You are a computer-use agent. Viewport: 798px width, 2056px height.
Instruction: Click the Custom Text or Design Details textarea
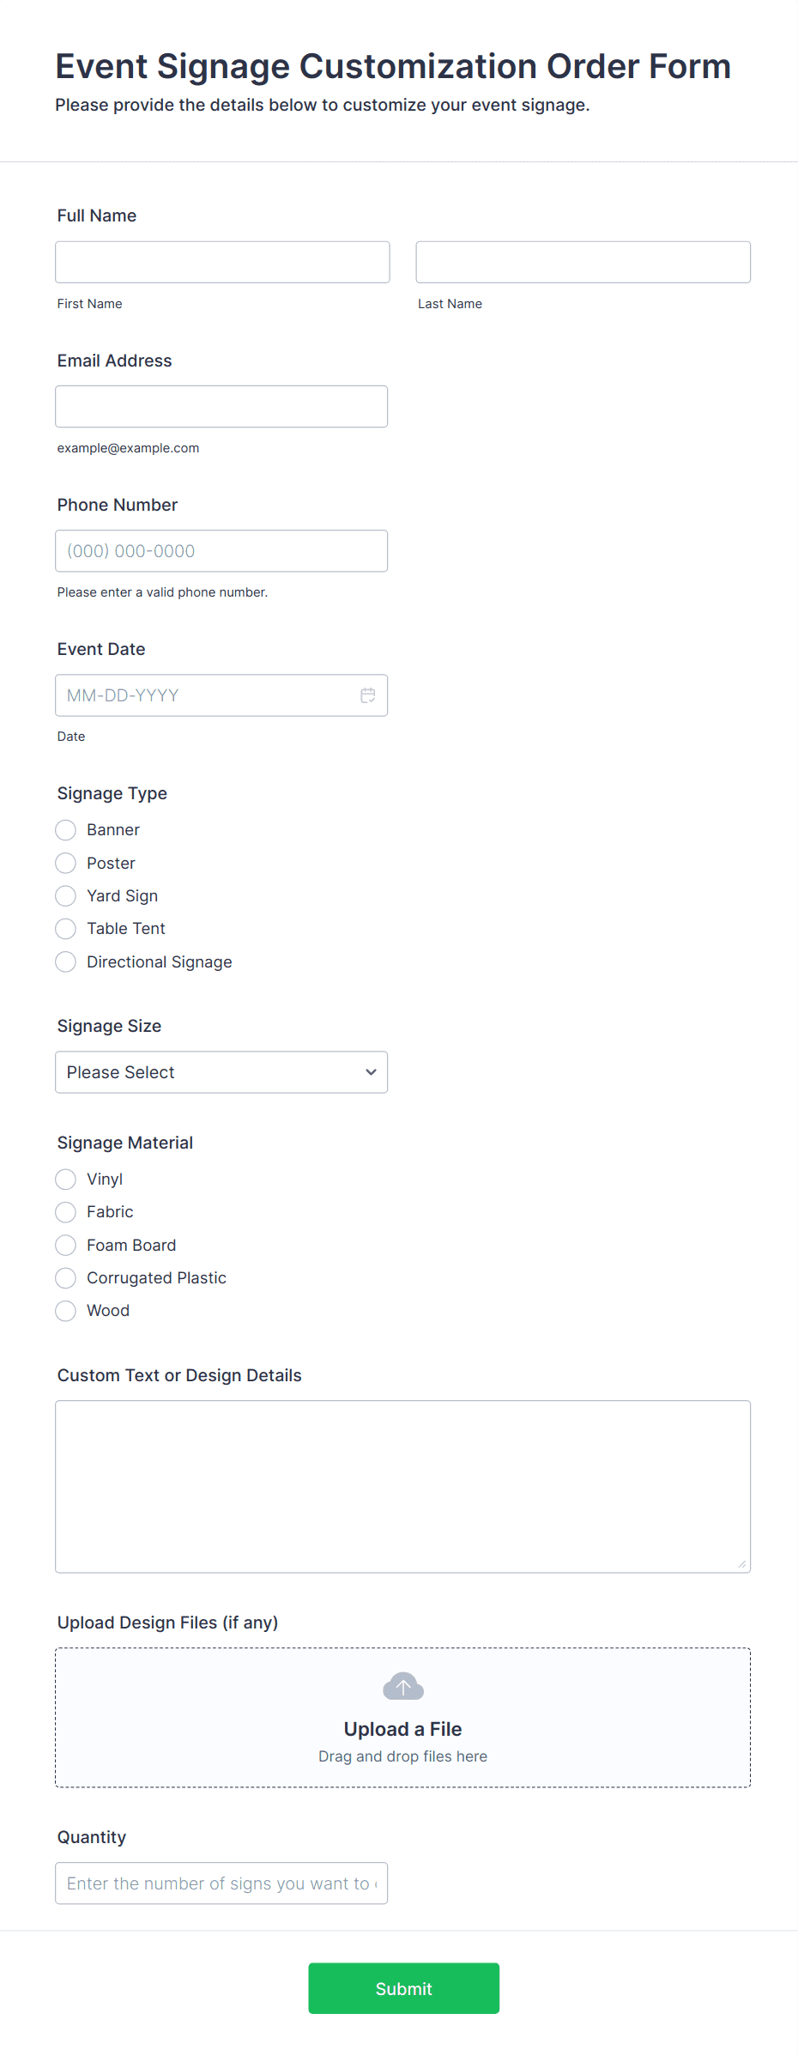tap(402, 1487)
